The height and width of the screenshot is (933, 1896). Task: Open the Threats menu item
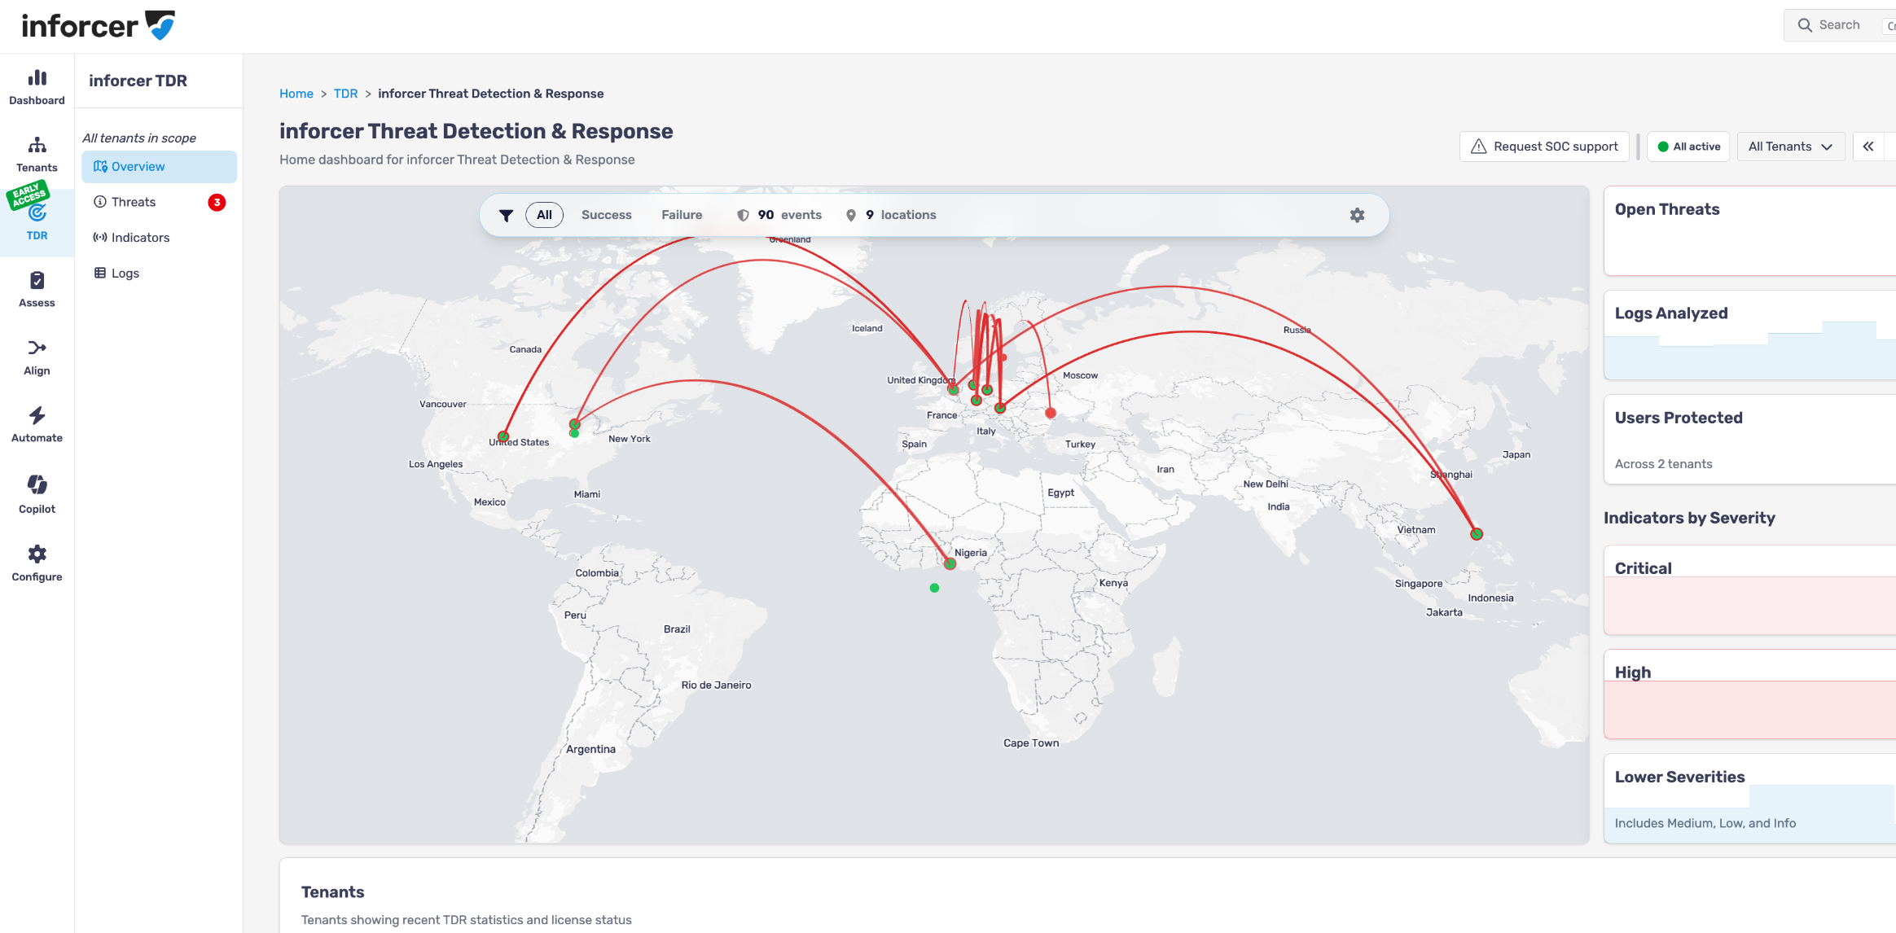159,202
